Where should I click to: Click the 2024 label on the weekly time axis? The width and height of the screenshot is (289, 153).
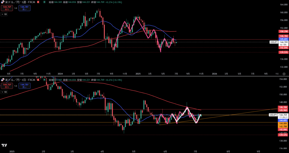click(x=60, y=74)
